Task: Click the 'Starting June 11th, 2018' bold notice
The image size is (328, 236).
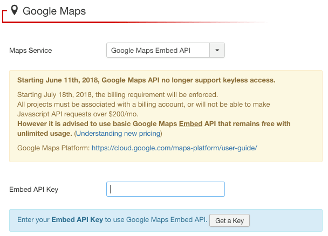Action: (x=146, y=80)
